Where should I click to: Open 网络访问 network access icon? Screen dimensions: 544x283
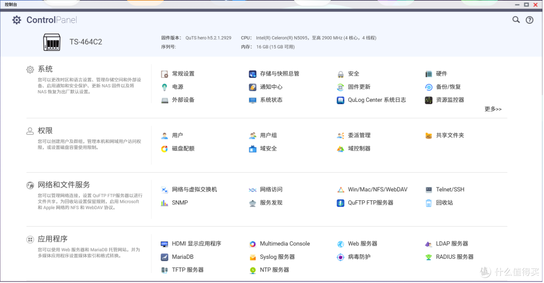click(x=252, y=190)
